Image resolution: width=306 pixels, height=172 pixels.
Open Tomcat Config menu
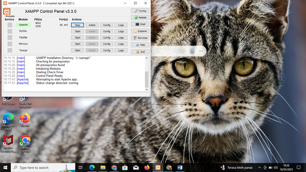point(107,50)
